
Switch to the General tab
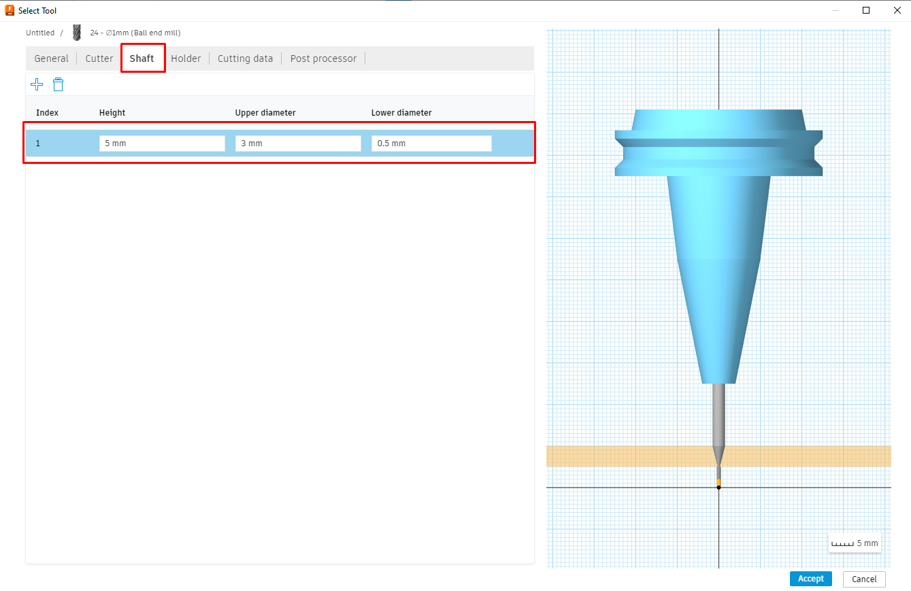[x=51, y=58]
